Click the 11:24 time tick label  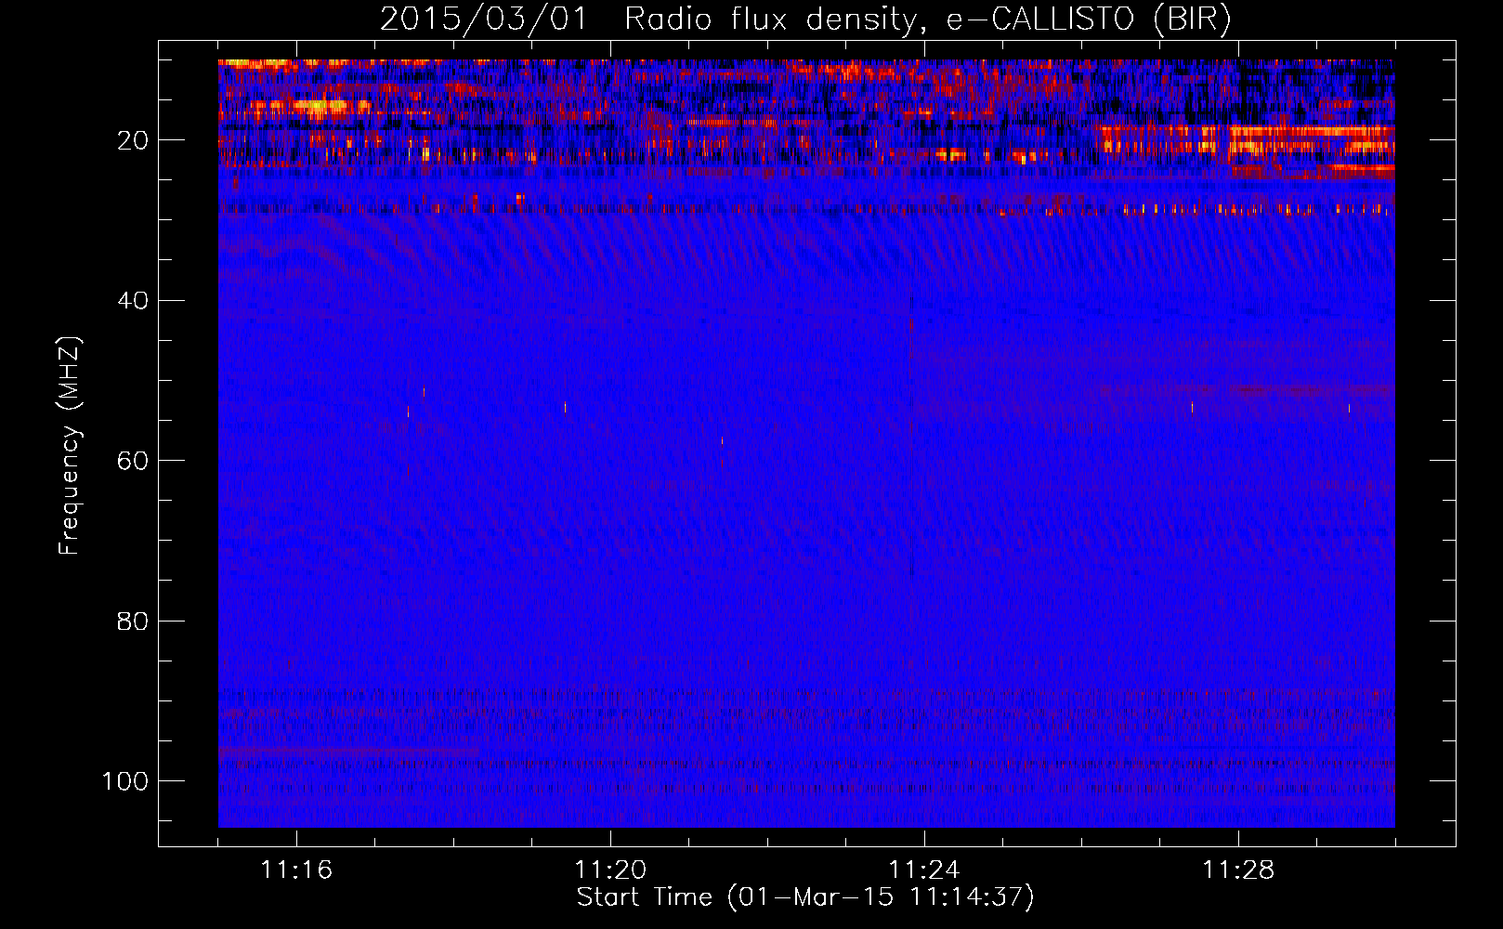(924, 870)
